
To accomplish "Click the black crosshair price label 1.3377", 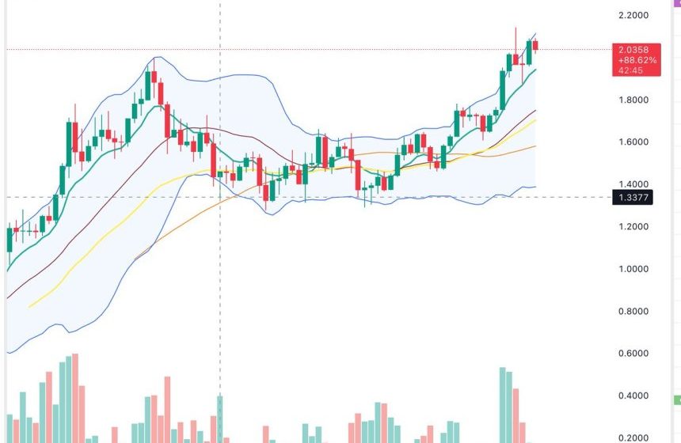I will [x=632, y=197].
